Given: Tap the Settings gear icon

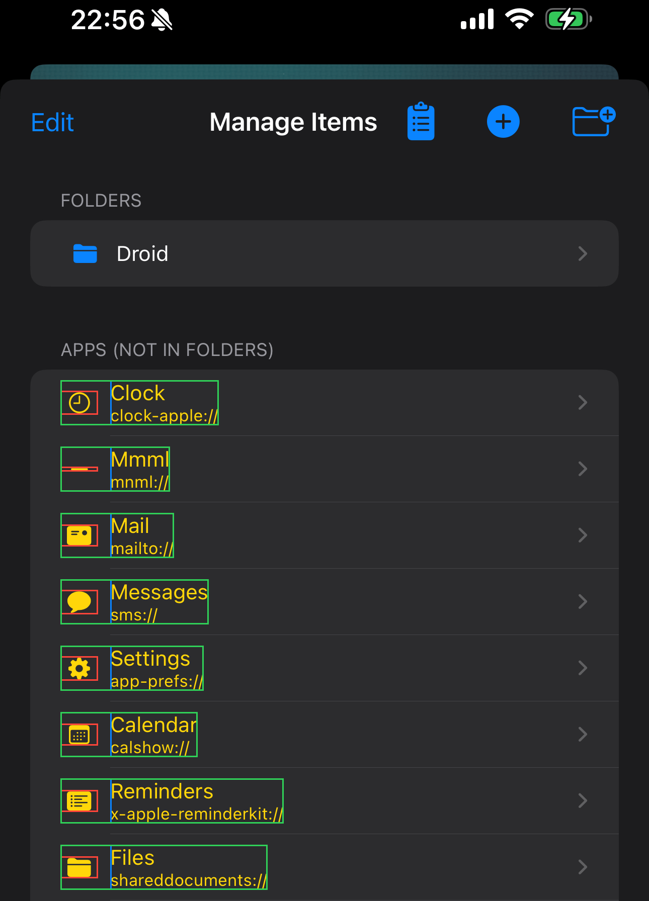Looking at the screenshot, I should 79,668.
